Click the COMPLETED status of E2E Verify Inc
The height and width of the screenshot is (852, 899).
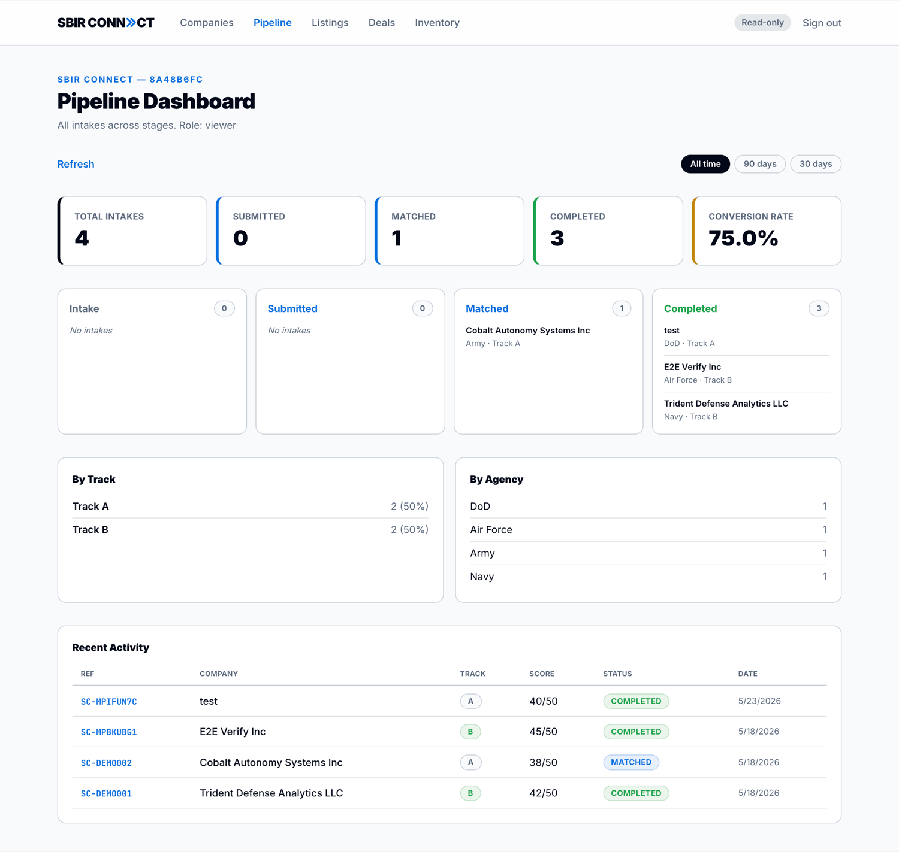[x=636, y=732]
